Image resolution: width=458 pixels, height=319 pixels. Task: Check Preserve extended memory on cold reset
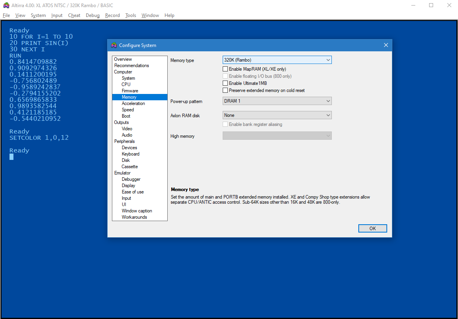coord(225,90)
